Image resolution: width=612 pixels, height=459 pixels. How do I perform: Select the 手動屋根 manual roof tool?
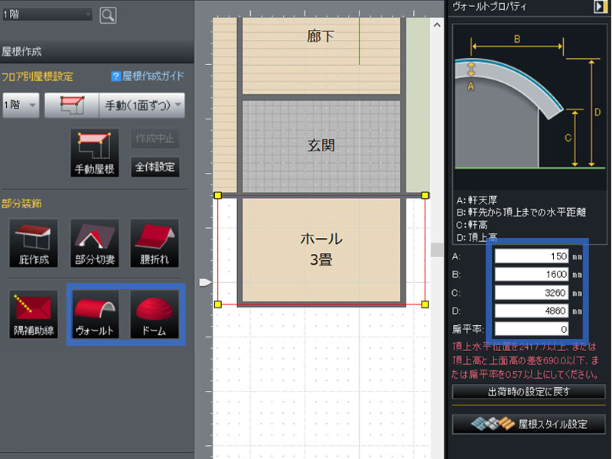coord(94,153)
